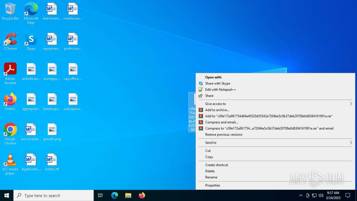Select the saysoffice image file icon
357x201 pixels.
click(x=73, y=72)
